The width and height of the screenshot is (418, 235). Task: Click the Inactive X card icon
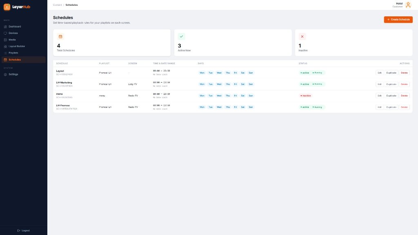tap(302, 37)
